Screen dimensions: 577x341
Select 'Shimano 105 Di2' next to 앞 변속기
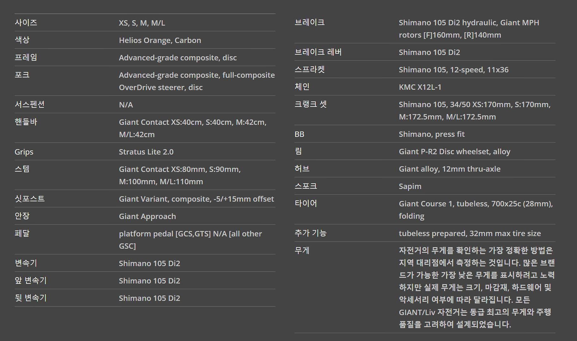[x=149, y=281]
